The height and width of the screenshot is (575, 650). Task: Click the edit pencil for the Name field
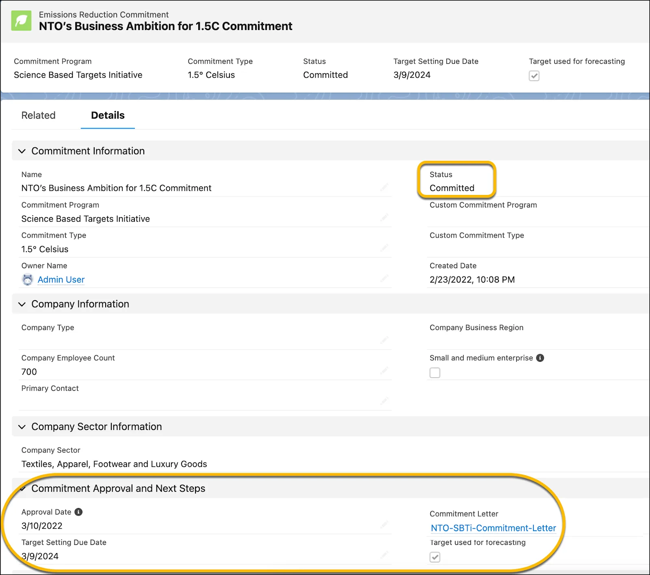click(x=384, y=187)
